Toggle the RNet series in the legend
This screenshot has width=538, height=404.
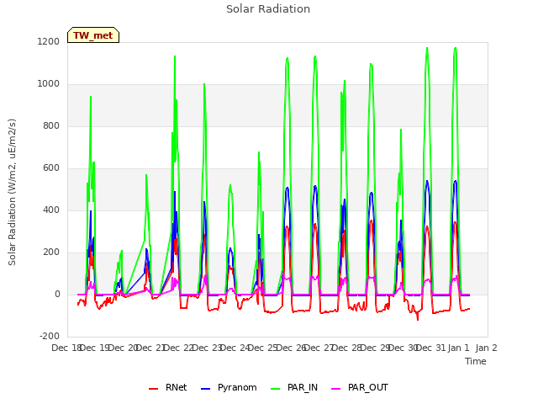click(168, 387)
